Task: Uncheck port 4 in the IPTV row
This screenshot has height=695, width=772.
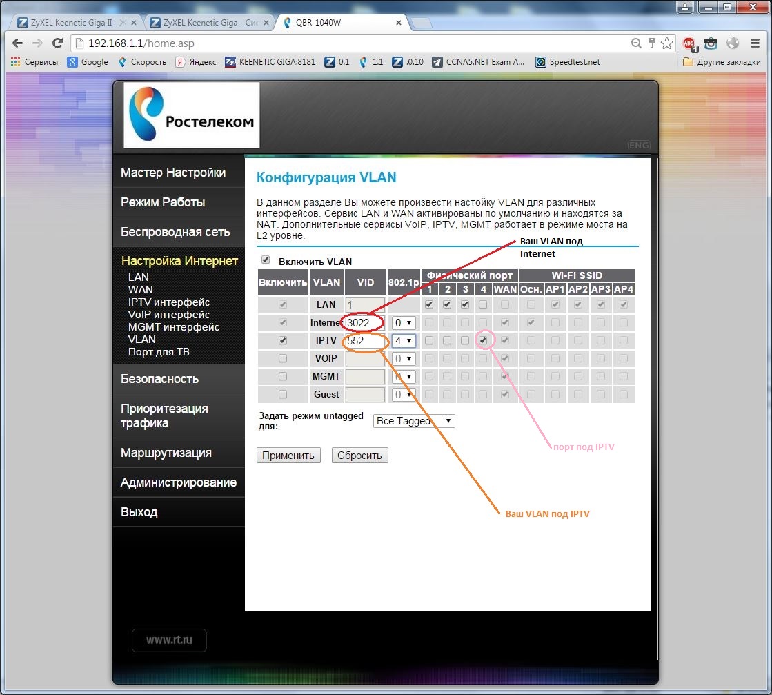Action: [483, 340]
